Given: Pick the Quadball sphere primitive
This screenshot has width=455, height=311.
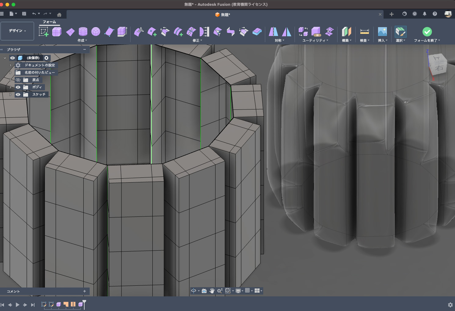Looking at the screenshot, I should click(x=96, y=31).
